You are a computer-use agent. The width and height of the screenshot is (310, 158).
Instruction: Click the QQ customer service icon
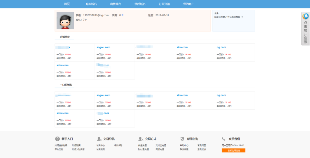coord(305,17)
